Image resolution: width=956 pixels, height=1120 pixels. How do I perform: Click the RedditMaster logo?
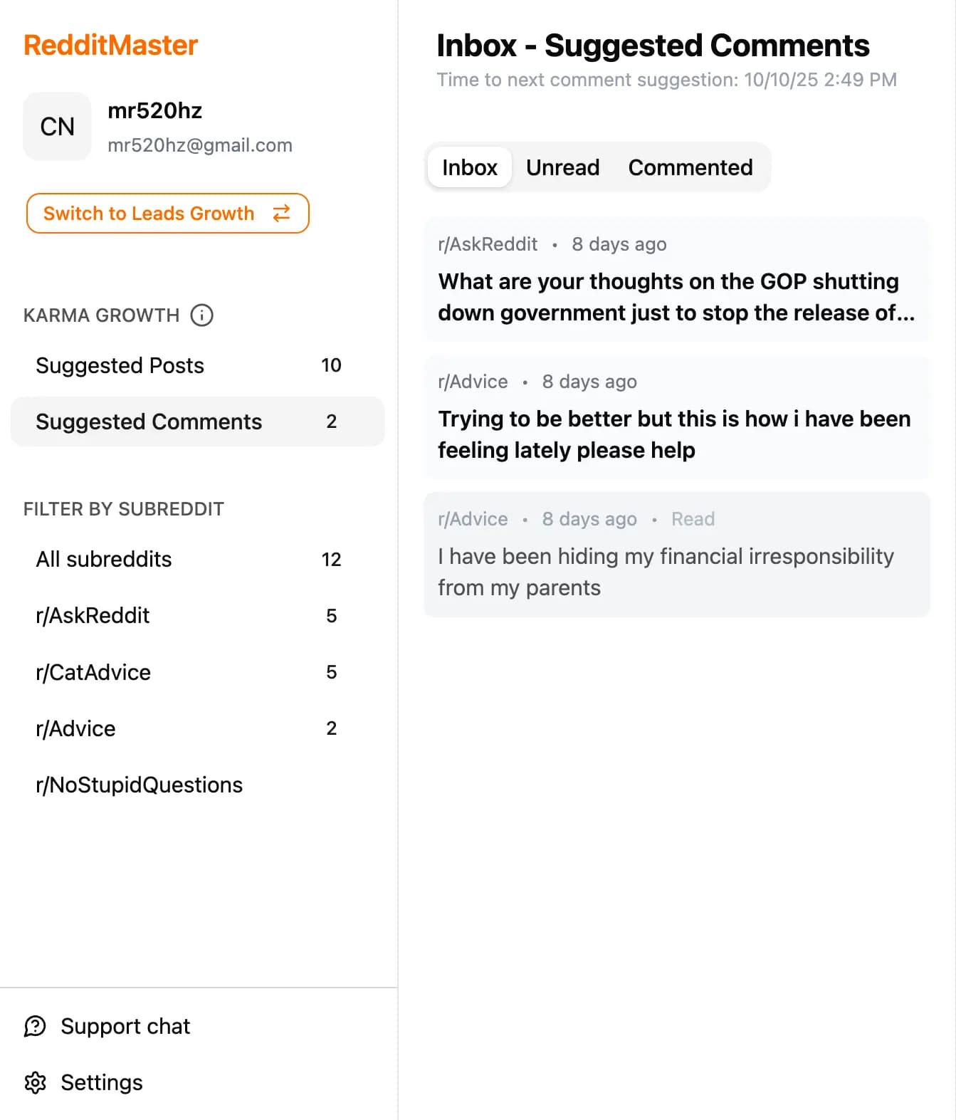coord(111,46)
